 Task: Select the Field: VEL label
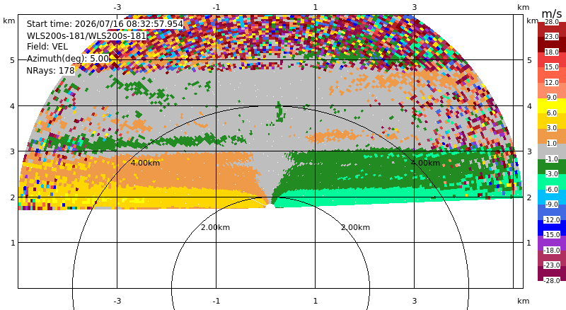pyautogui.click(x=47, y=47)
